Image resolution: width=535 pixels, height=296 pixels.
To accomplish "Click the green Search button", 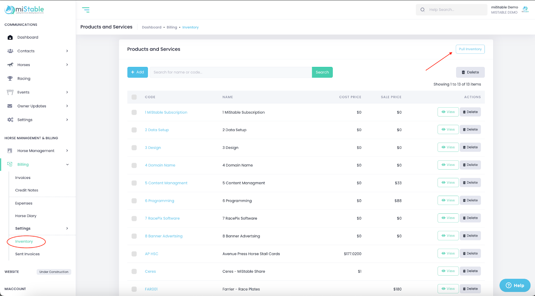I will coord(322,72).
